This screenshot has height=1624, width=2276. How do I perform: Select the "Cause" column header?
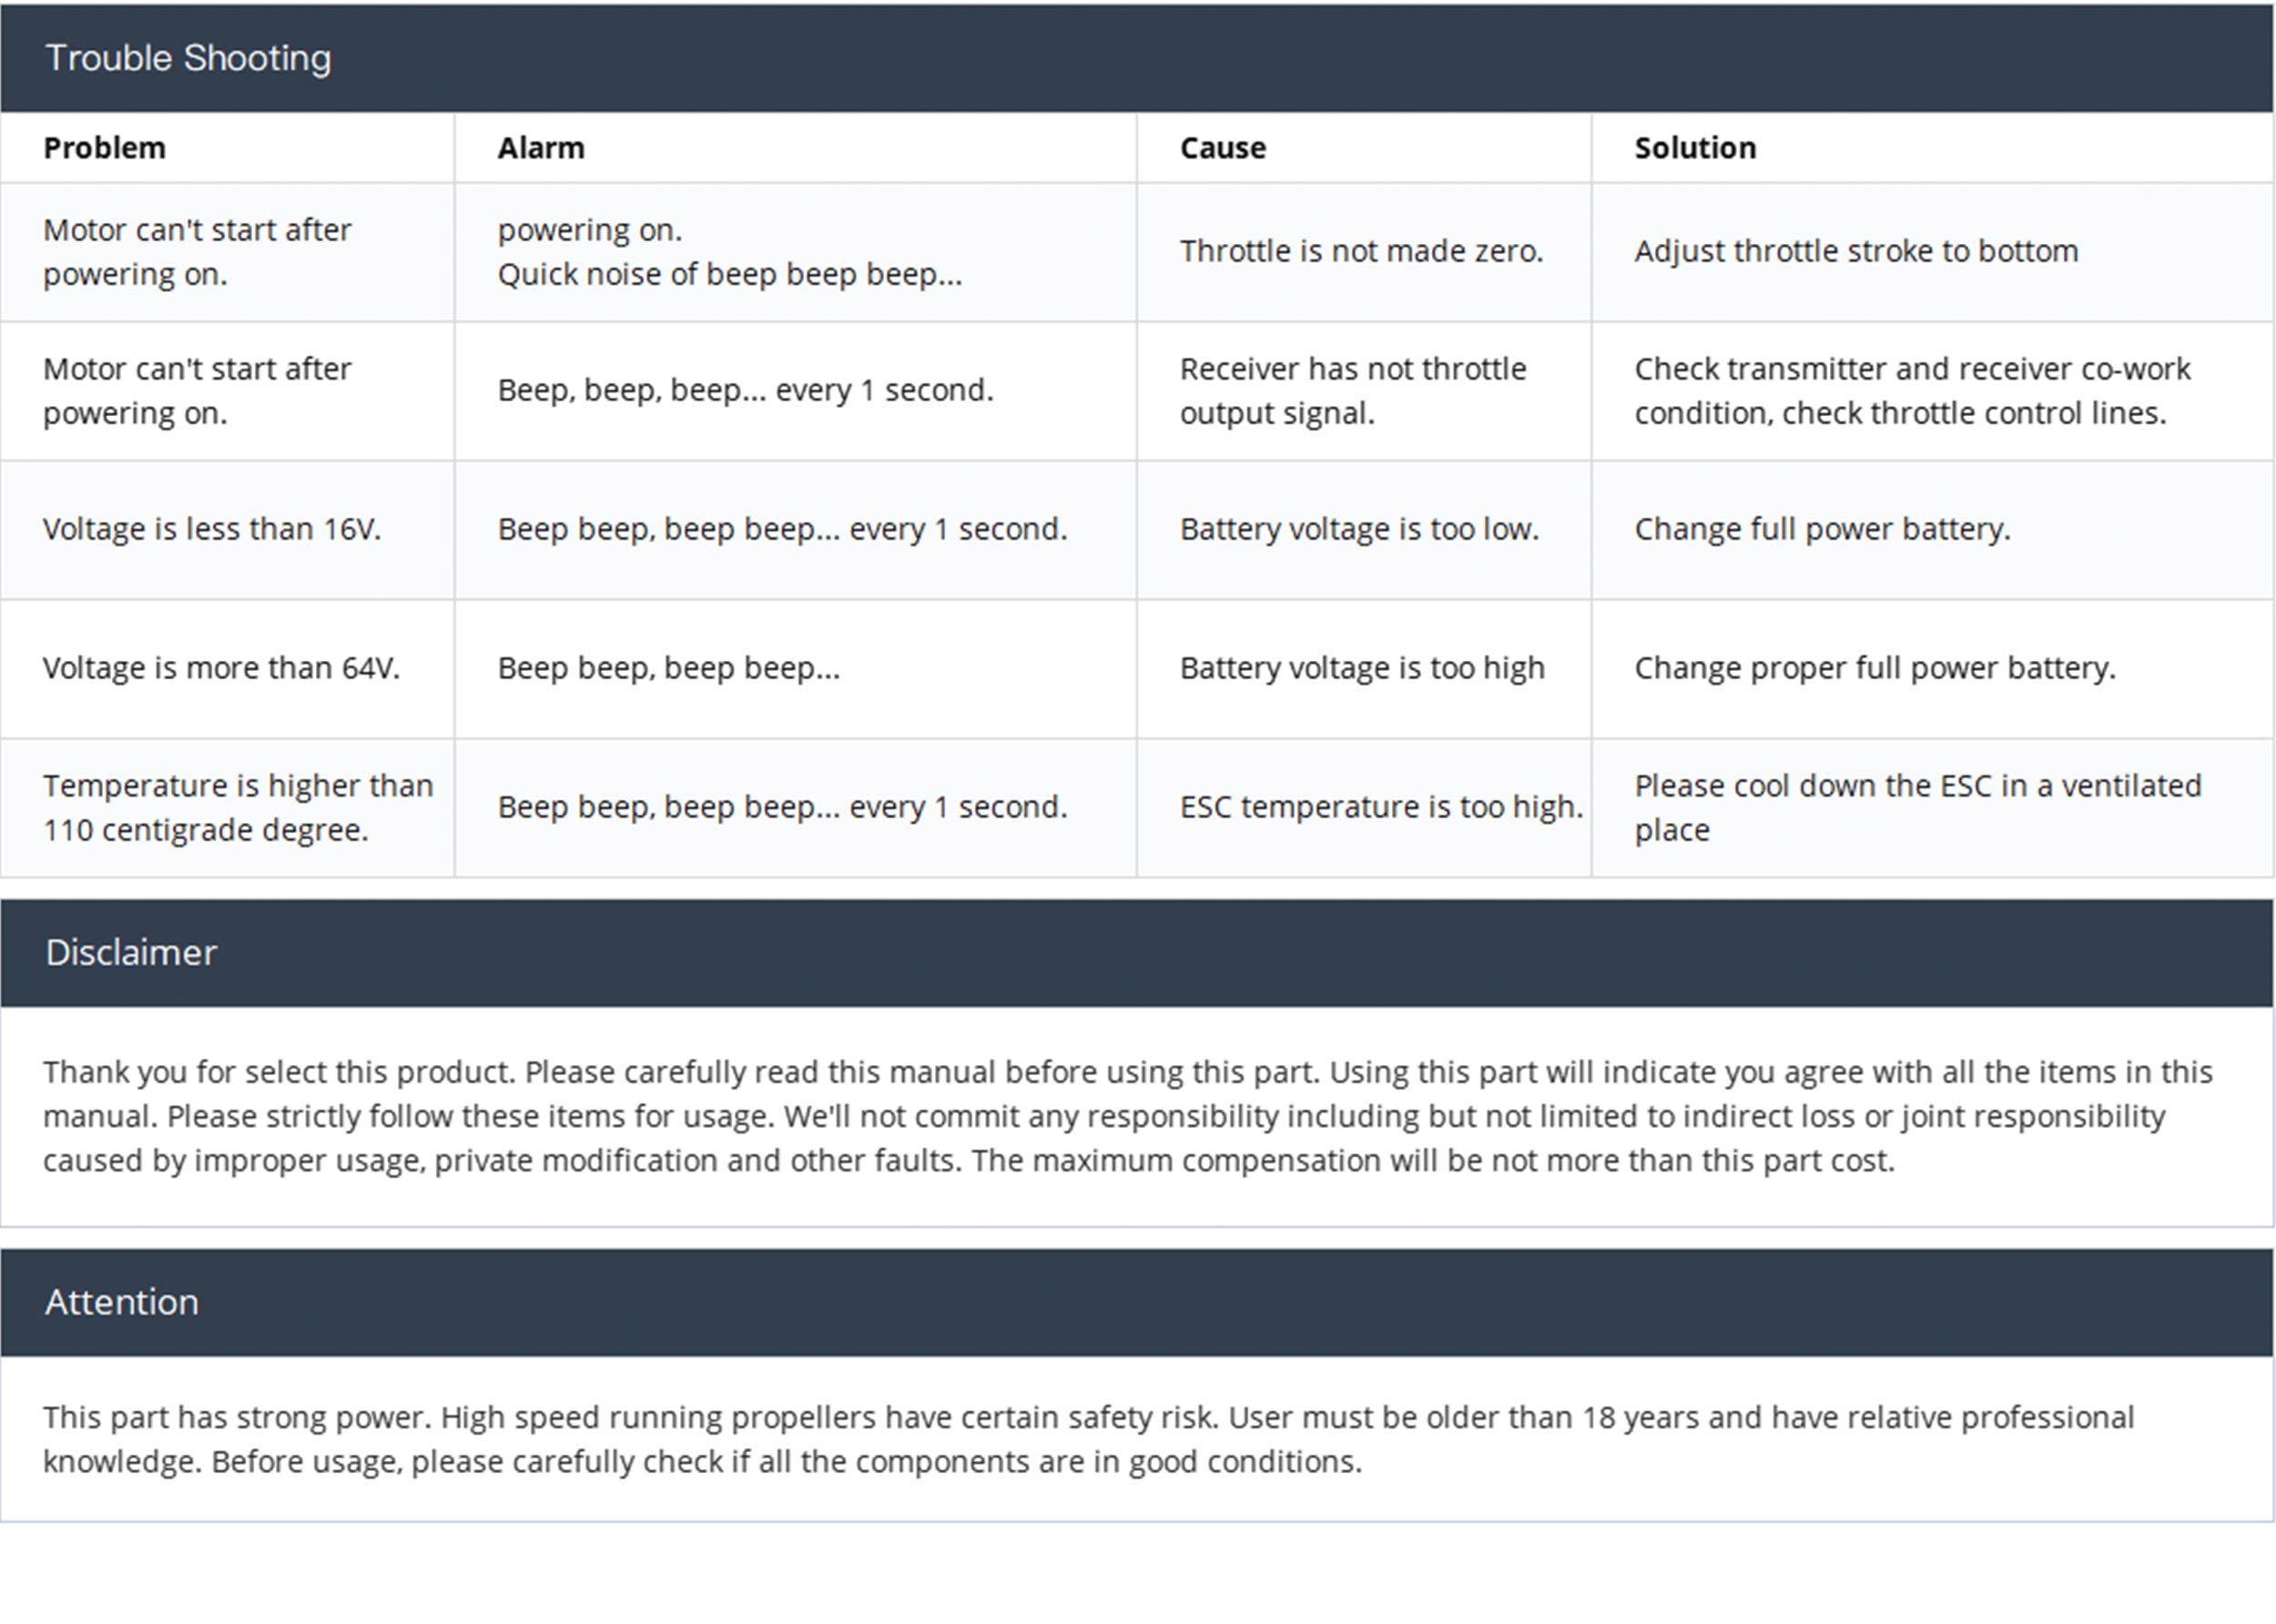pyautogui.click(x=1222, y=148)
